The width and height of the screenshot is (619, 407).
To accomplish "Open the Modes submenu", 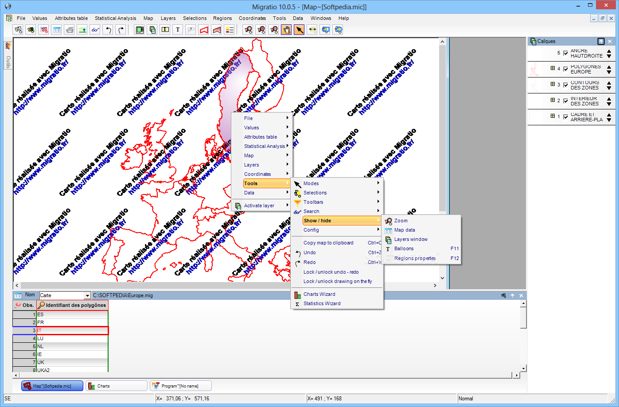I will [337, 183].
